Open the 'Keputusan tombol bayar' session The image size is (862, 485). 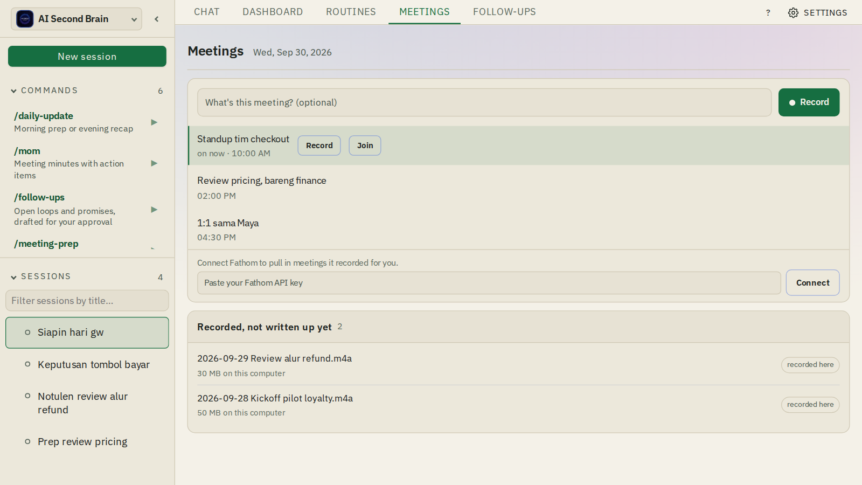click(x=87, y=365)
